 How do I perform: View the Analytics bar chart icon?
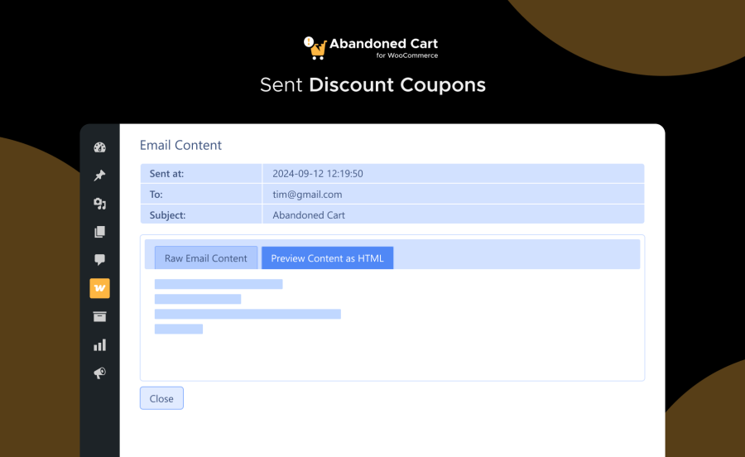tap(99, 344)
